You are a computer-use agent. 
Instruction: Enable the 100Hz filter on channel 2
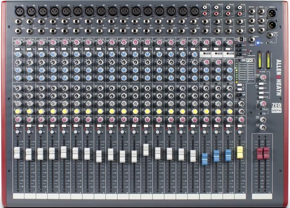pyautogui.click(x=29, y=49)
